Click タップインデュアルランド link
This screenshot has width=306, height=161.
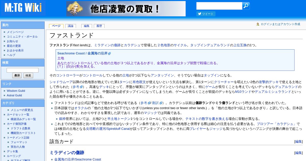(210, 45)
